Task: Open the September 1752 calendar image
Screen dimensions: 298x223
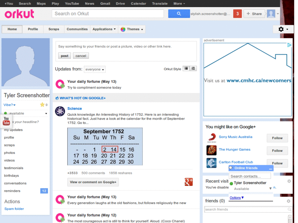Action: [x=105, y=146]
